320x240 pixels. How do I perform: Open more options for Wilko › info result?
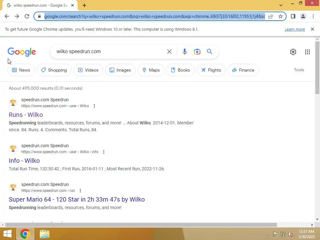coord(104,152)
